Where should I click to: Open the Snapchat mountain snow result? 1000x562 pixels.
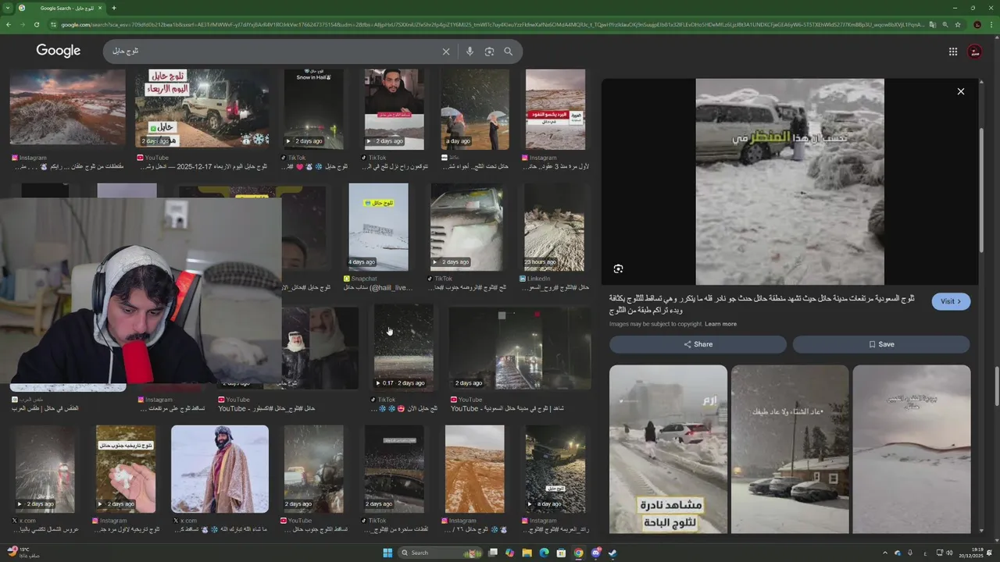pos(378,226)
